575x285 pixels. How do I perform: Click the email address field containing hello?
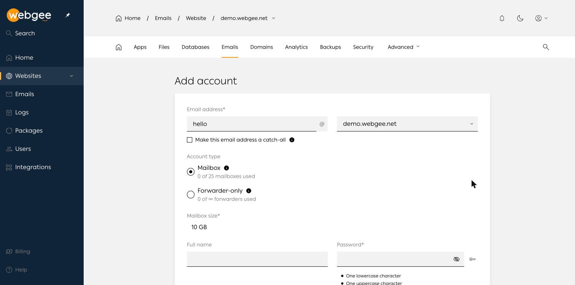pyautogui.click(x=251, y=124)
